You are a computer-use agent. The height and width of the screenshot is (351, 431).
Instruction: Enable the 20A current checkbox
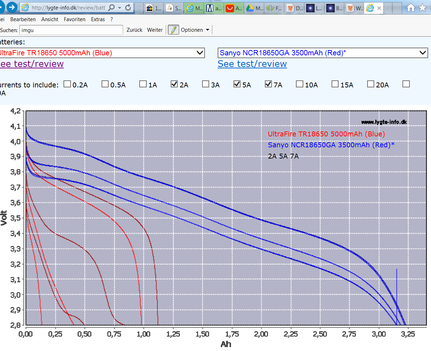[x=371, y=84]
